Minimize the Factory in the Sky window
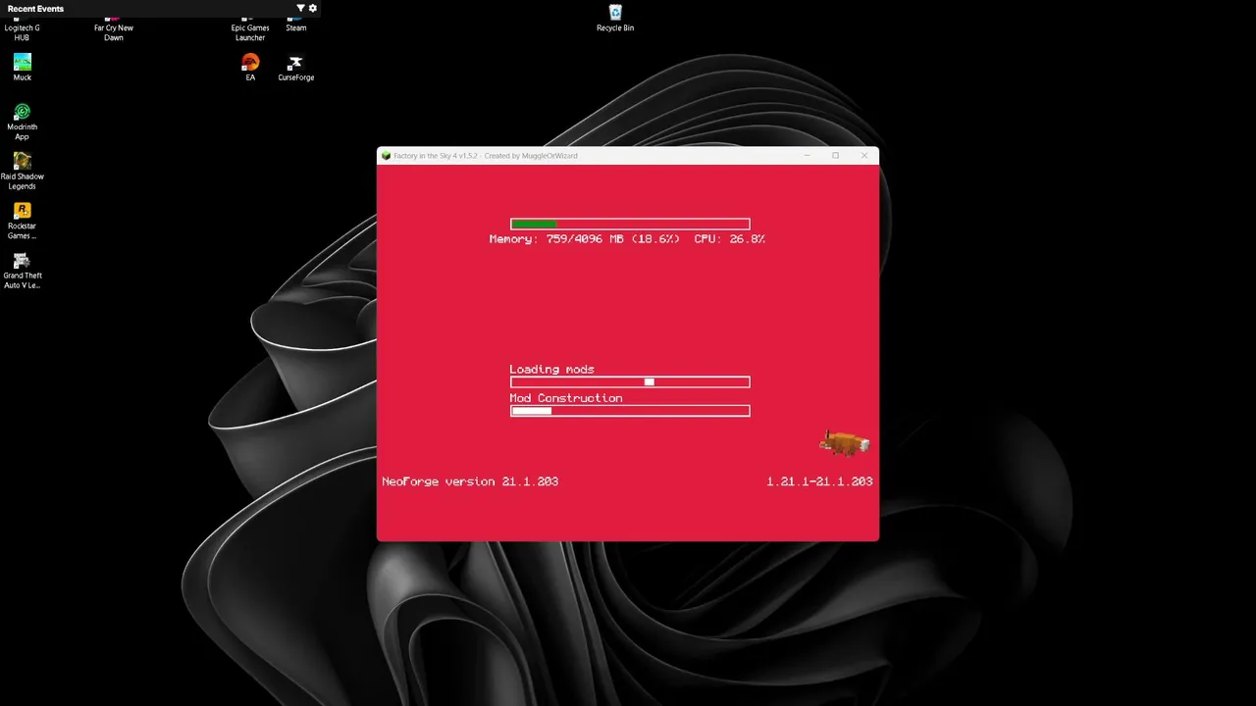 [808, 155]
